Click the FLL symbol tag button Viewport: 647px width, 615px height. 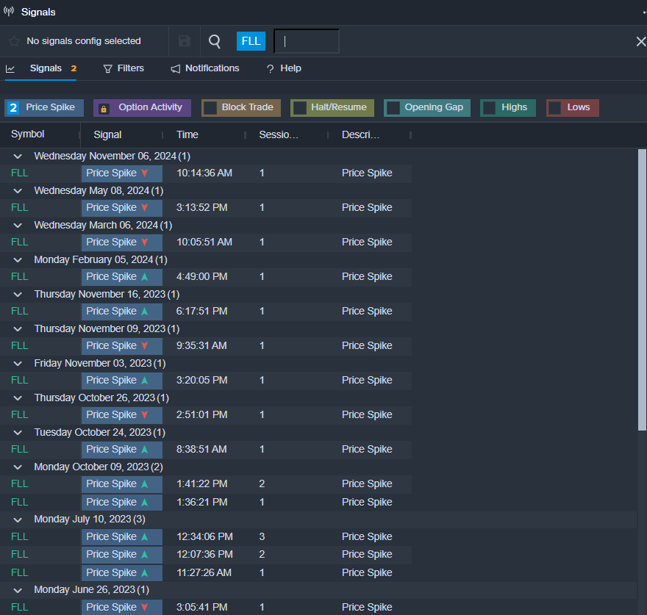pos(251,41)
